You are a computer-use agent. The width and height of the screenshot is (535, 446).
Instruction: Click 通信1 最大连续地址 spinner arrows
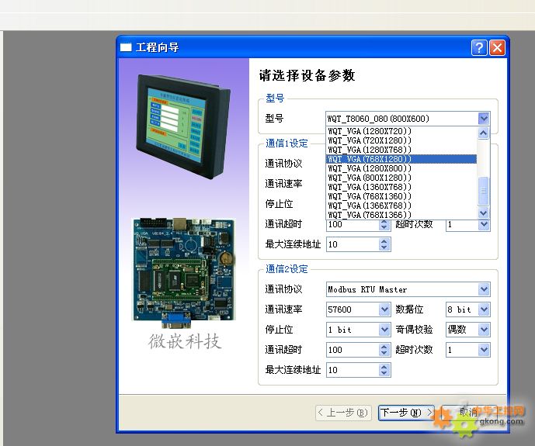[384, 244]
